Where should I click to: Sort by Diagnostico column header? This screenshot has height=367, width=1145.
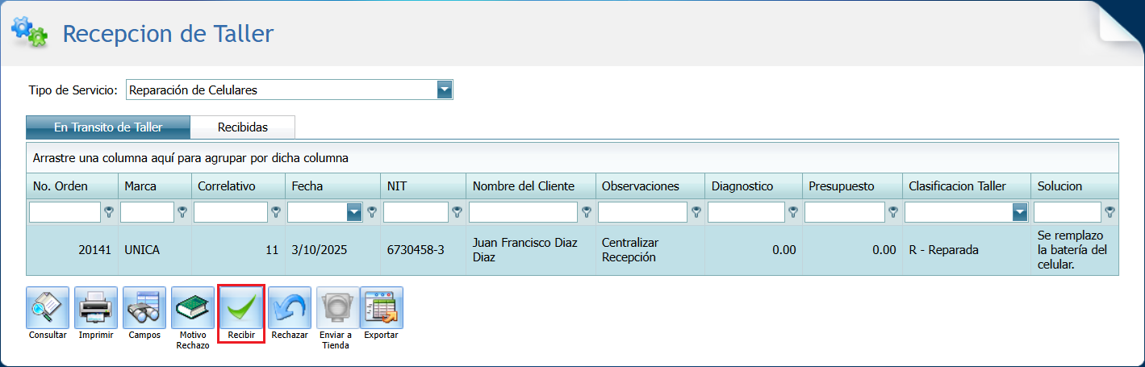pyautogui.click(x=754, y=186)
